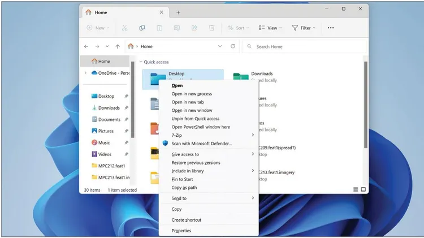Click the Delete trash icon in toolbar
Image resolution: width=424 pixels, height=238 pixels.
212,28
